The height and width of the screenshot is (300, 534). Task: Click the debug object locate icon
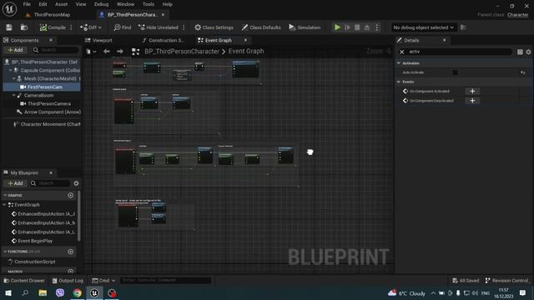tap(463, 27)
